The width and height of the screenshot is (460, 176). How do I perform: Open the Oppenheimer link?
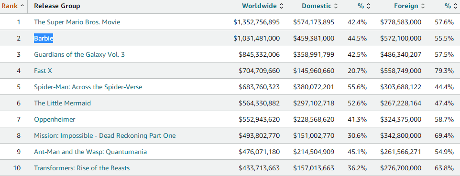55,120
